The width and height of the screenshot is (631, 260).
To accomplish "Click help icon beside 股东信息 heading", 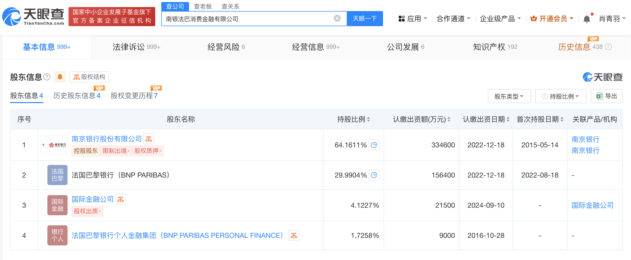I will 47,77.
